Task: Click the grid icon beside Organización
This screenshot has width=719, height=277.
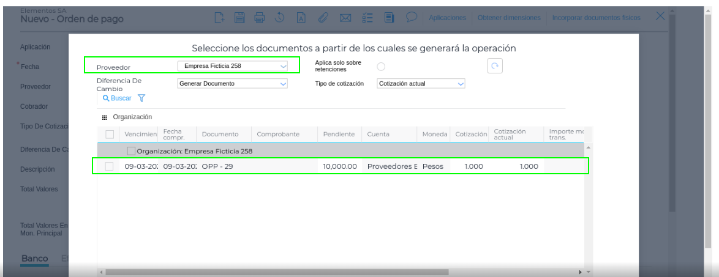Action: coord(105,117)
